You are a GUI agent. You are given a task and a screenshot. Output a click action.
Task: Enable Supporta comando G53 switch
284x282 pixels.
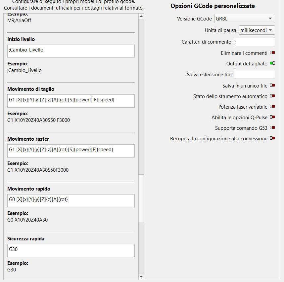[272, 128]
